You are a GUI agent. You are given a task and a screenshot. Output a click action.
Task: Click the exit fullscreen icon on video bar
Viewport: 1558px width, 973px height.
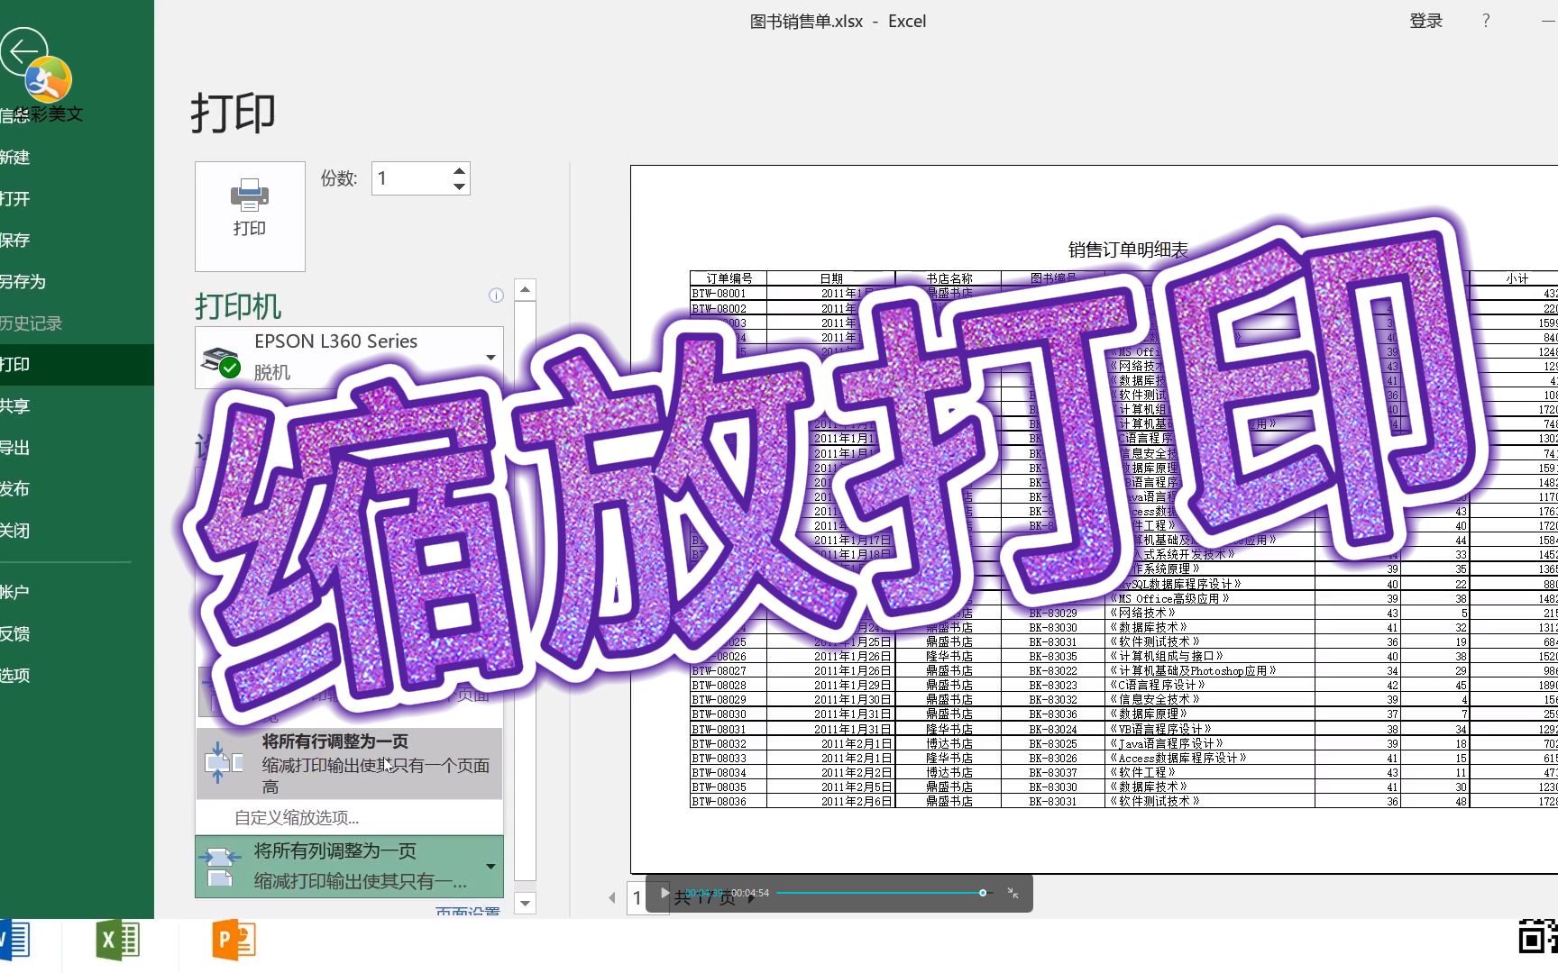point(1013,893)
